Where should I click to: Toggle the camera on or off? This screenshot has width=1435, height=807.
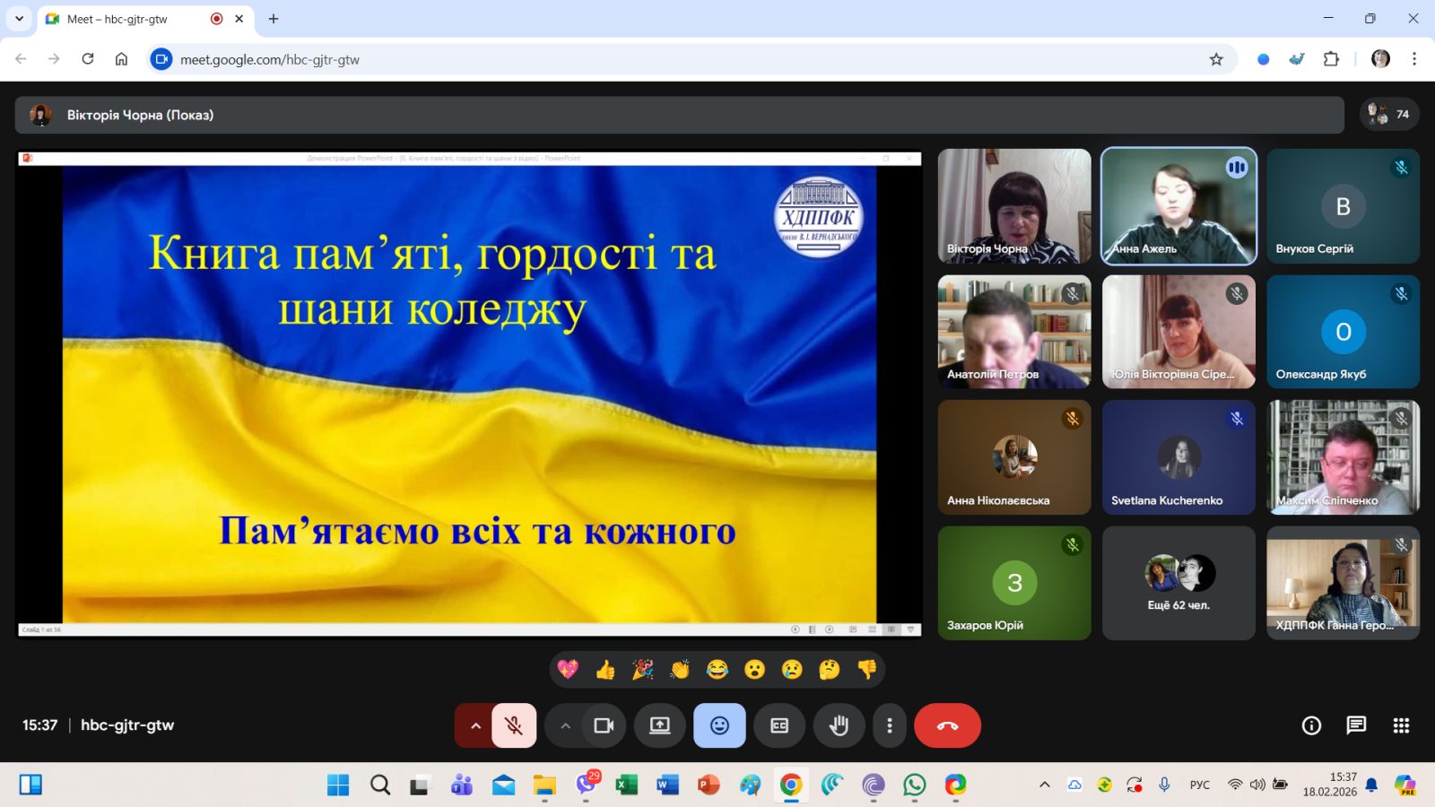click(x=604, y=725)
